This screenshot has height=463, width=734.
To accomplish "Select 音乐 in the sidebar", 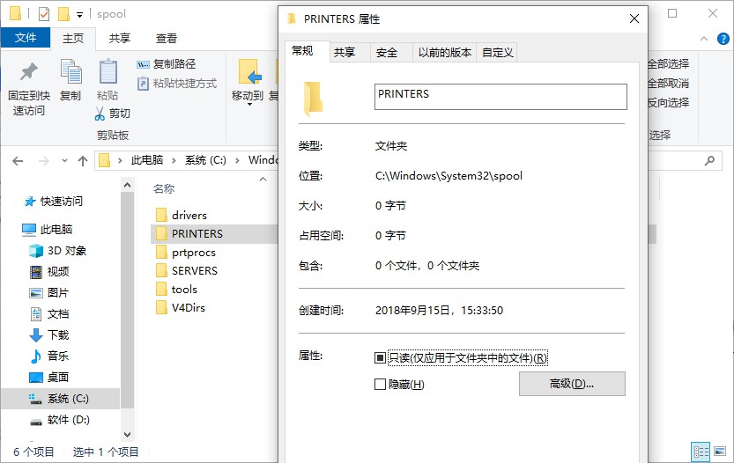I will [x=49, y=356].
